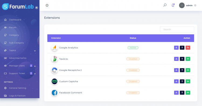Open General Setting in the sidebar
This screenshot has width=202, height=106.
pos(18,88)
